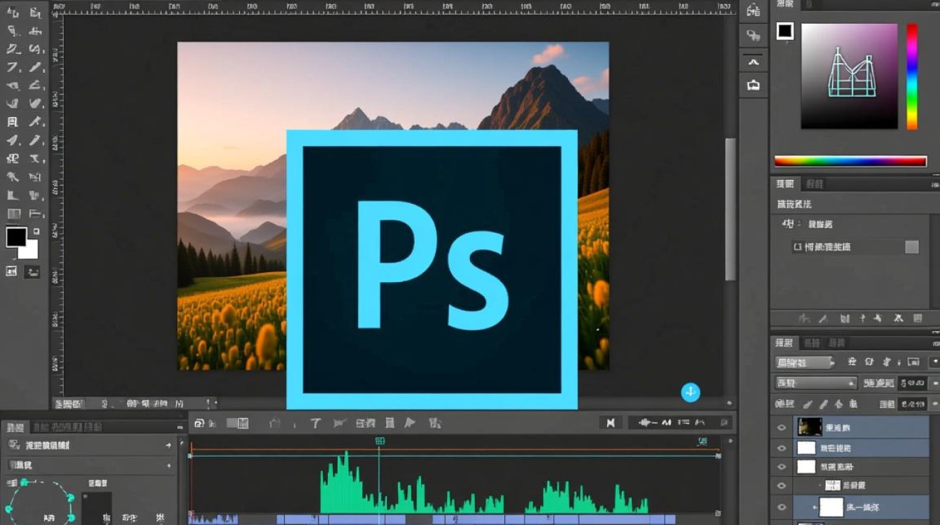Click the teal playhead marker atop the timeline
The image size is (940, 525).
point(380,441)
